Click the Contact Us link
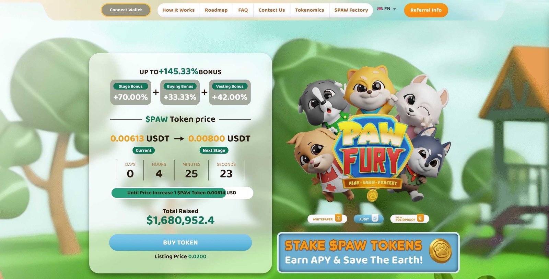549x279 pixels. click(271, 10)
